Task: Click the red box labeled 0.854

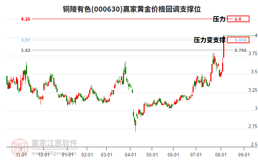Action: point(238,40)
